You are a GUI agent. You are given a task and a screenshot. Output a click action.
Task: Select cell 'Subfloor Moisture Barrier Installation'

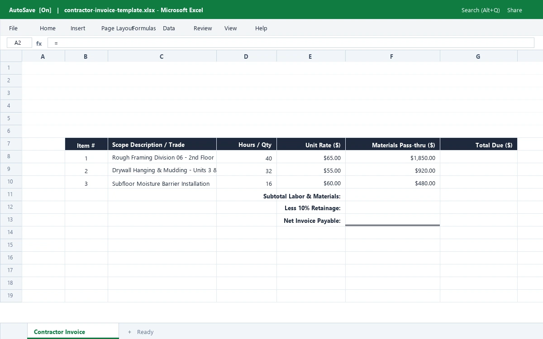click(162, 182)
